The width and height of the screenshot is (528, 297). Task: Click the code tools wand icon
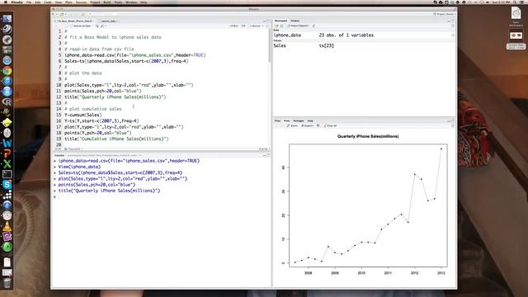point(103,26)
